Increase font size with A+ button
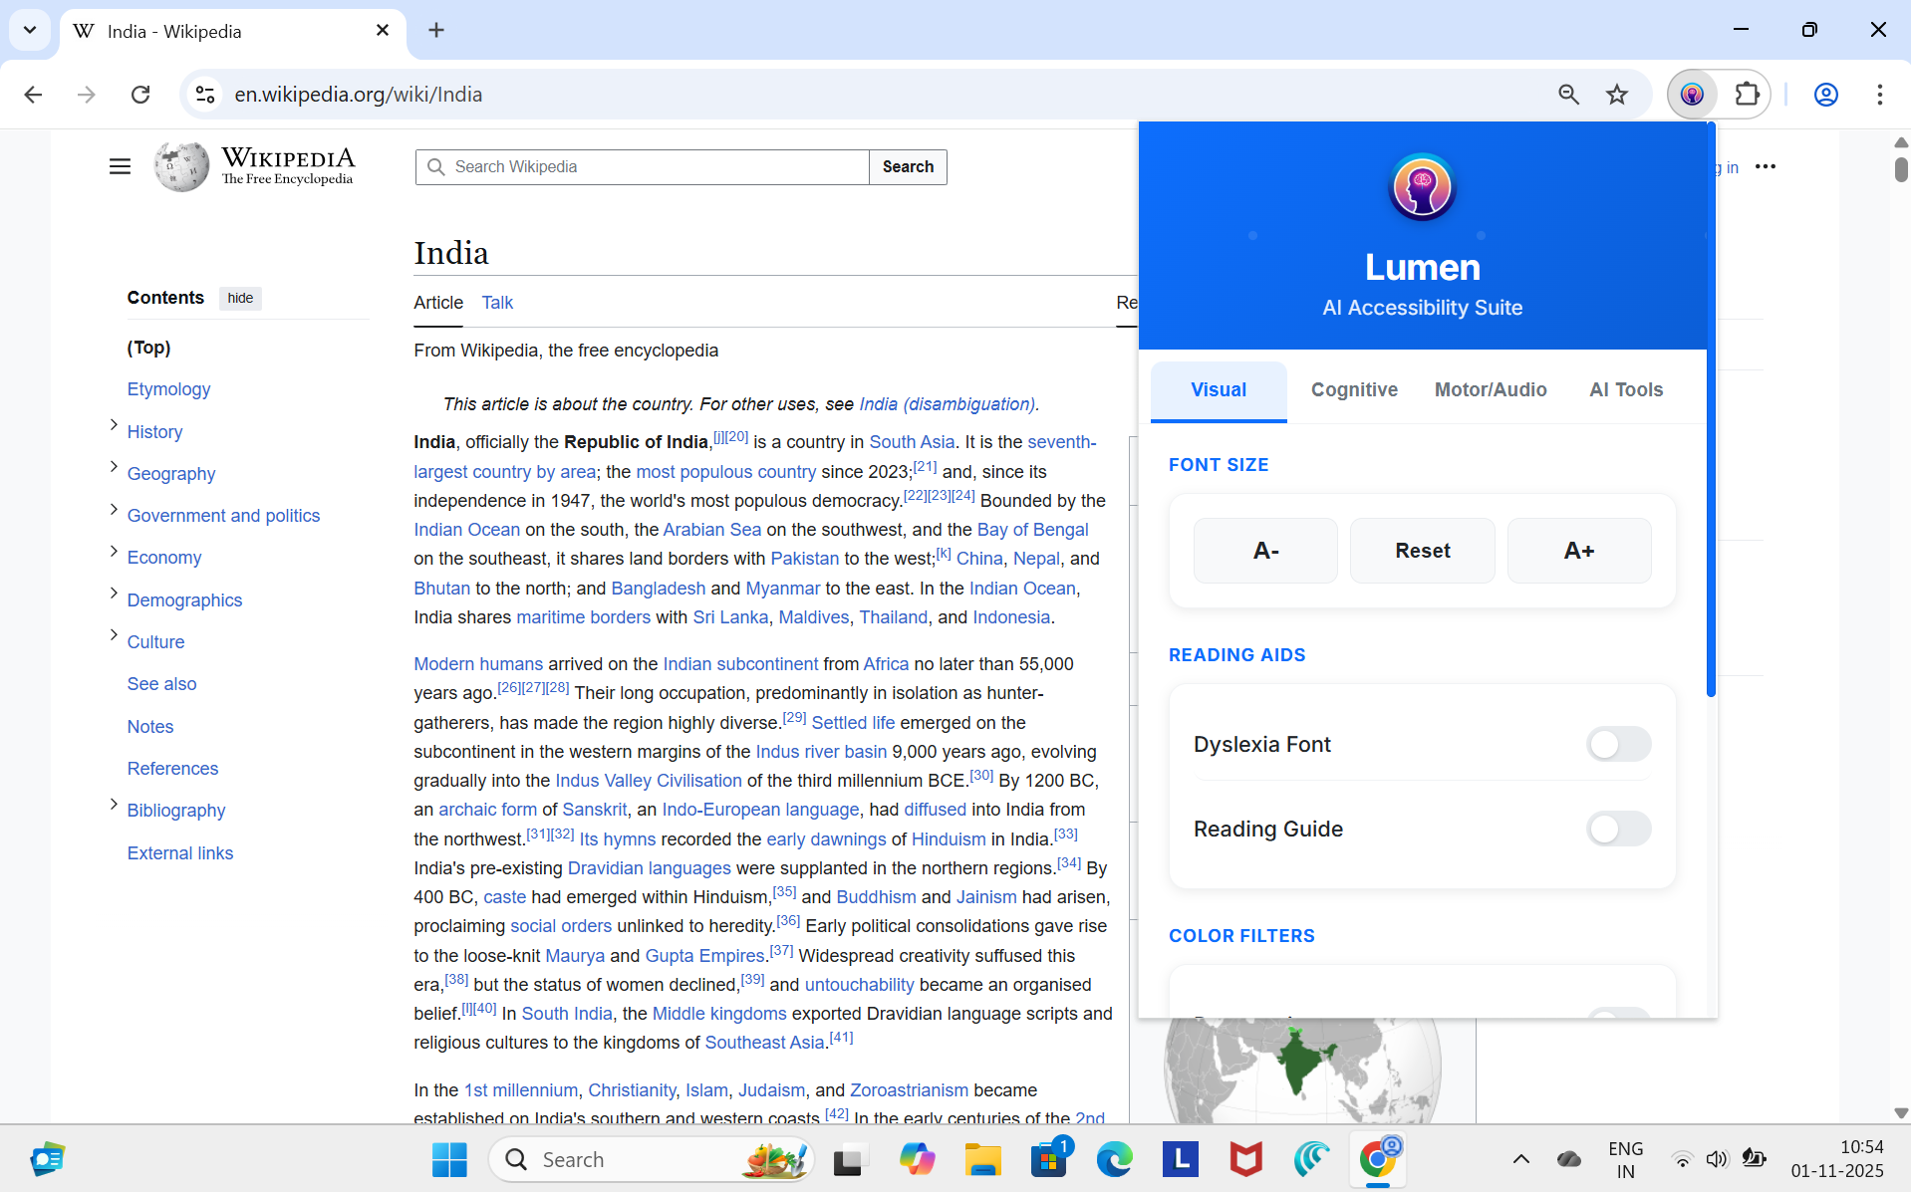This screenshot has width=1911, height=1192. coord(1579,551)
